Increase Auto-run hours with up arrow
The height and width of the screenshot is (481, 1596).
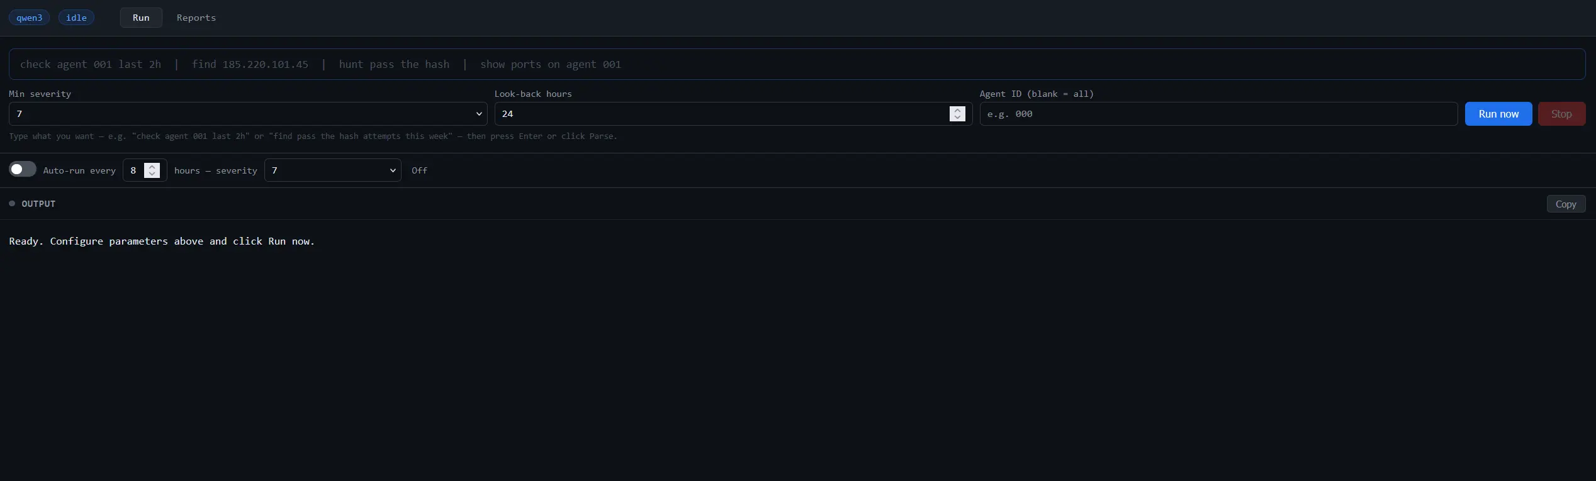pyautogui.click(x=152, y=167)
